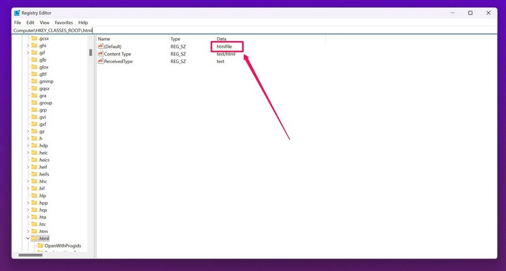Expand the .ghi key
Image resolution: width=506 pixels, height=271 pixels.
[x=28, y=45]
